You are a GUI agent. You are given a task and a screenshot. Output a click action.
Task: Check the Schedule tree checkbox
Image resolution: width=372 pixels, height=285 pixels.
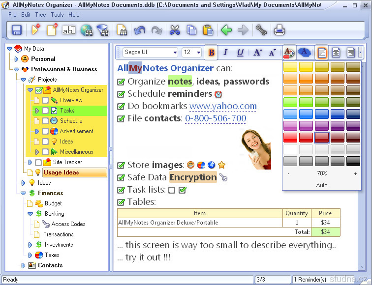(45, 121)
